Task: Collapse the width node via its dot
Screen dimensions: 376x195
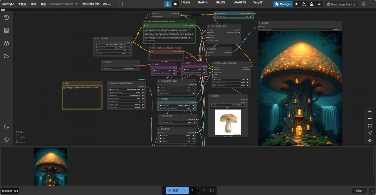Action: 153,64
